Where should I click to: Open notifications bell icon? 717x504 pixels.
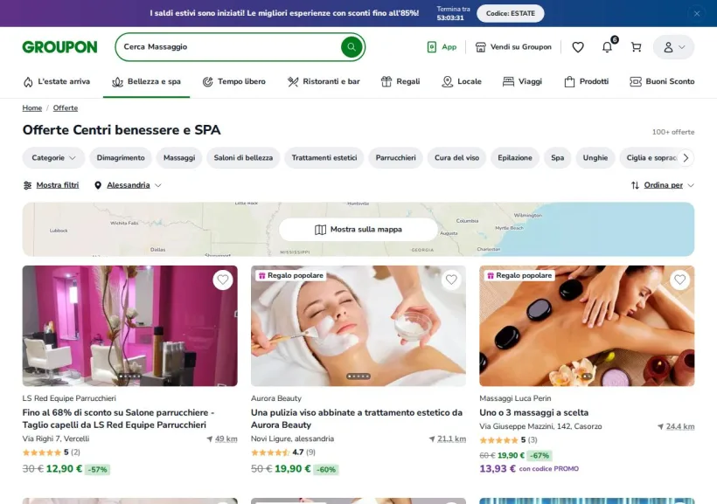coord(607,47)
